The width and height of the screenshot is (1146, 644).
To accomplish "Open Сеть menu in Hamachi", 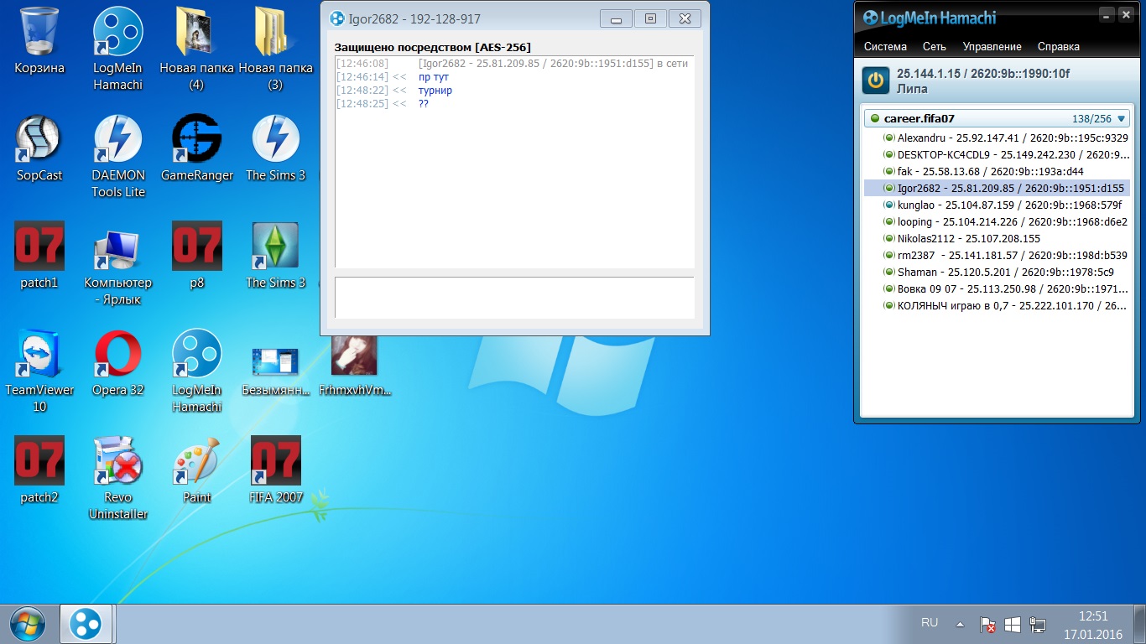I will tap(934, 47).
